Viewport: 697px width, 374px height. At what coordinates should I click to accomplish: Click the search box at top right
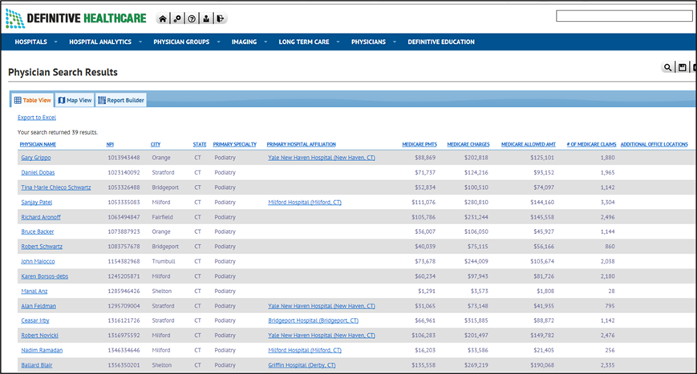624,16
